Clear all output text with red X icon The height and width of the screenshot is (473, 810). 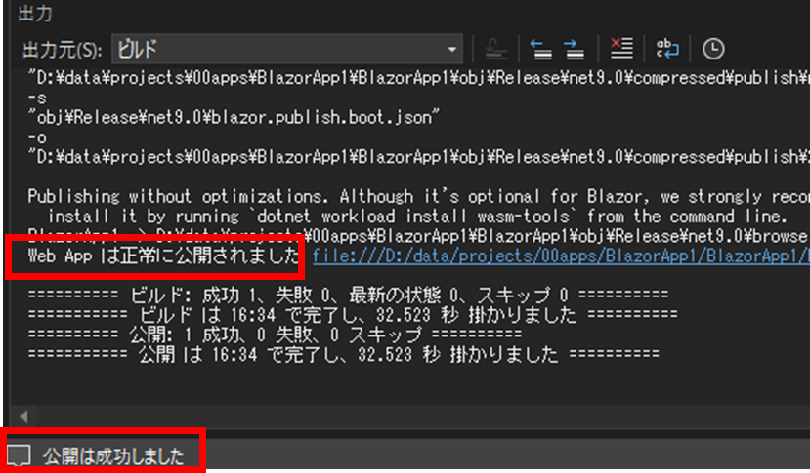click(621, 48)
